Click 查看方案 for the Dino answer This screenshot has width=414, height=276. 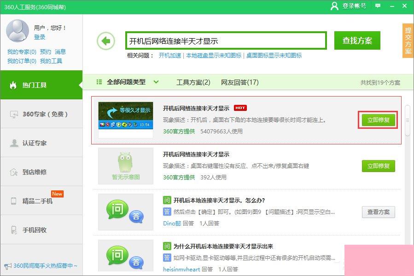[x=379, y=212]
